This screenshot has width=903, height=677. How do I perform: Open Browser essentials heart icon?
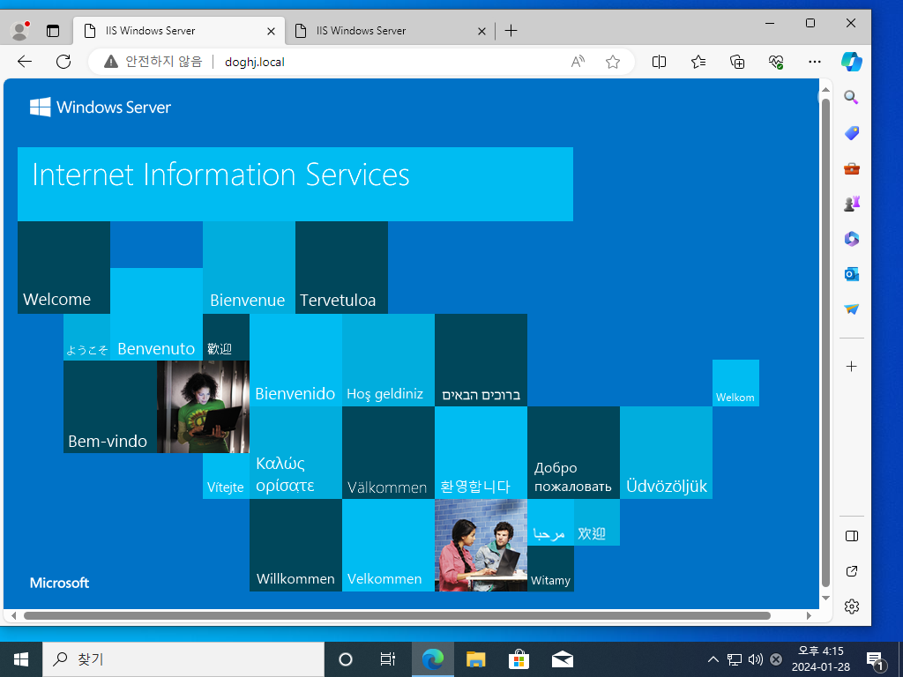click(776, 62)
